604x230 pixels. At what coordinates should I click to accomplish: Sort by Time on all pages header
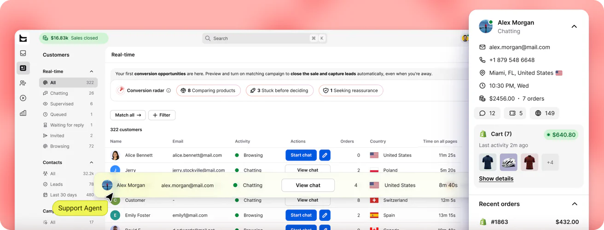(x=440, y=141)
